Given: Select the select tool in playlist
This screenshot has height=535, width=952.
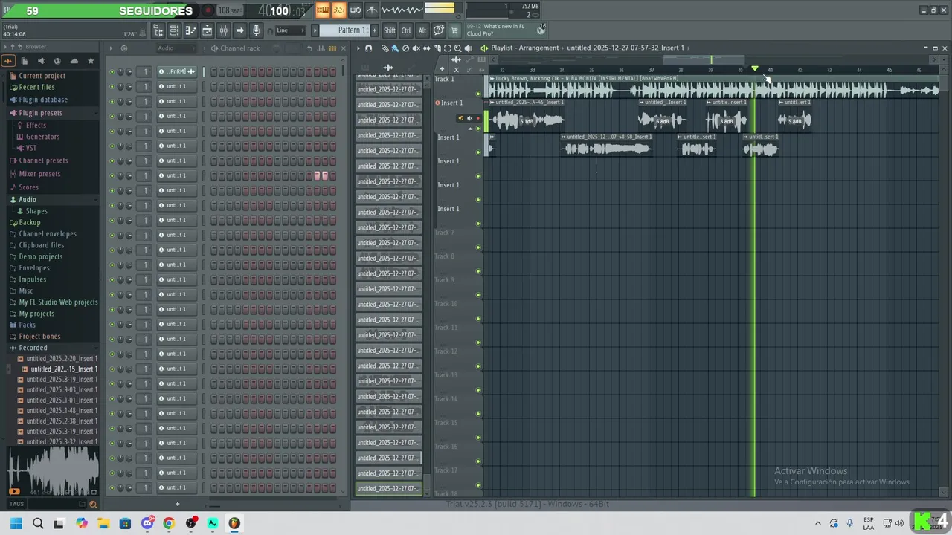Looking at the screenshot, I should tap(447, 48).
